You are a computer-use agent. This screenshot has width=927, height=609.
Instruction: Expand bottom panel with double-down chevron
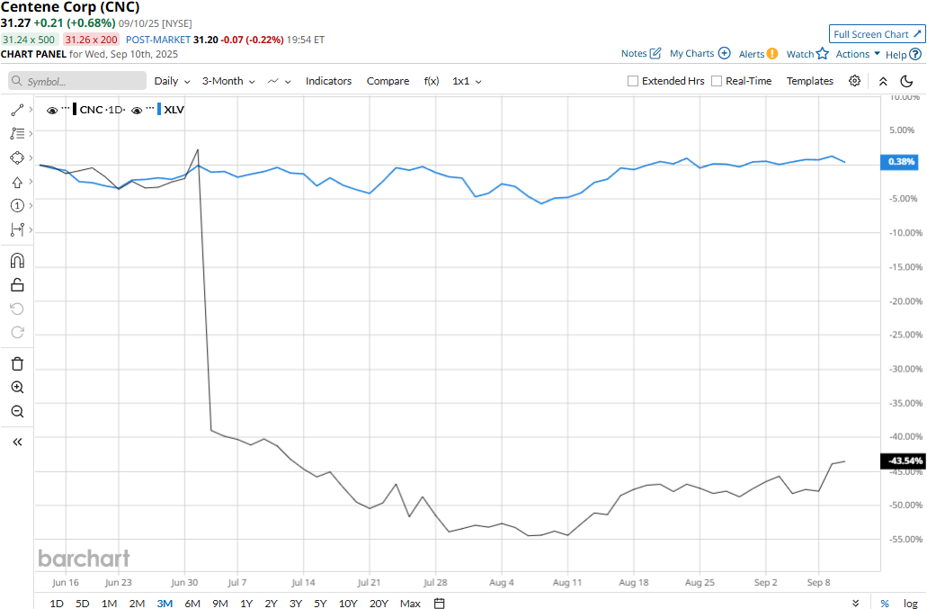click(x=855, y=603)
